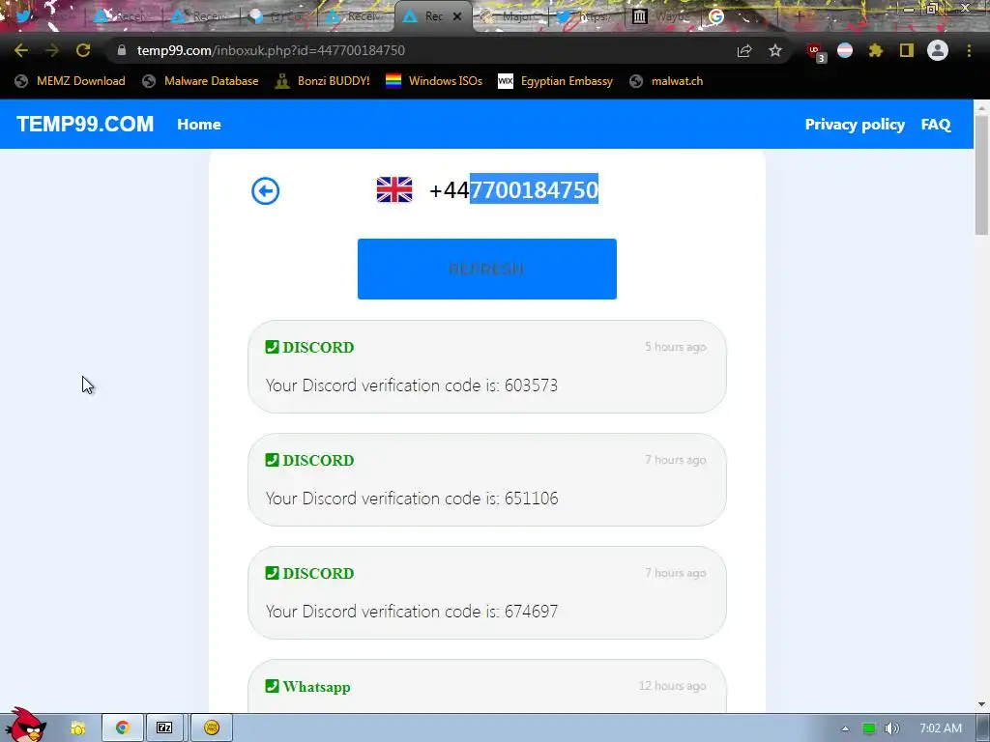
Task: Open the Chrome taskbar icon
Action: point(122,728)
